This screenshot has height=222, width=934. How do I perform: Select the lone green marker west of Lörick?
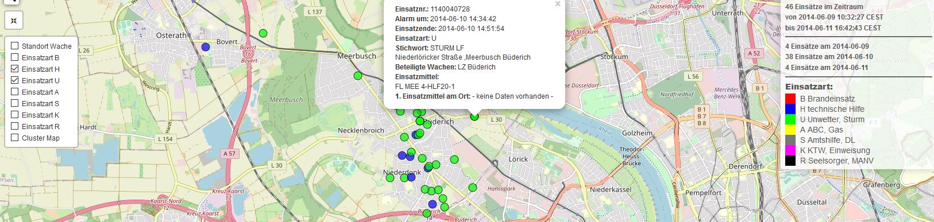(x=454, y=159)
